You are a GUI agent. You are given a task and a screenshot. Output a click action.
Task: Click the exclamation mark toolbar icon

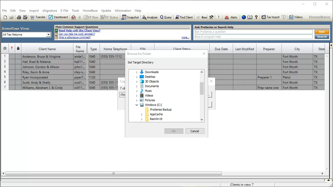tap(219, 17)
